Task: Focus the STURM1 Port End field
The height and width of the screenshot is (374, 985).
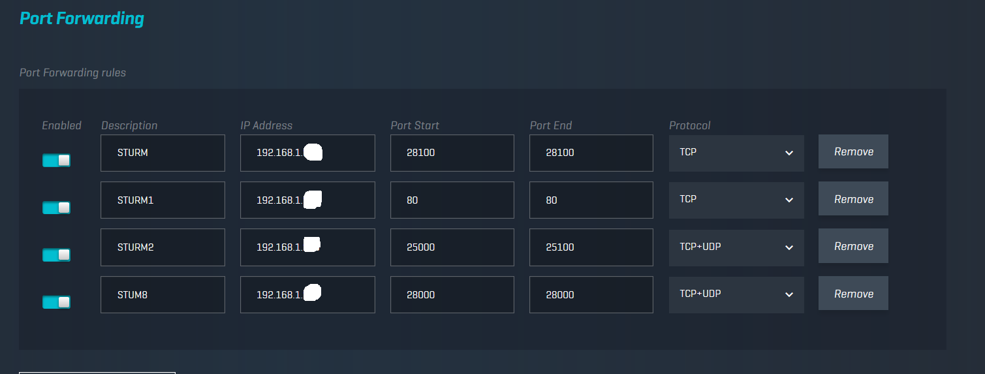Action: pos(591,200)
